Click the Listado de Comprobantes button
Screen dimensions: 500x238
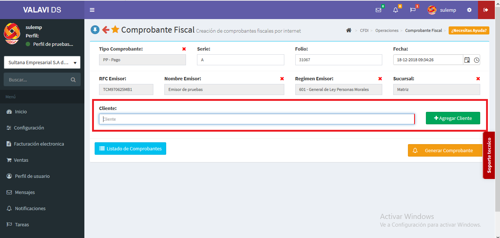tap(130, 149)
